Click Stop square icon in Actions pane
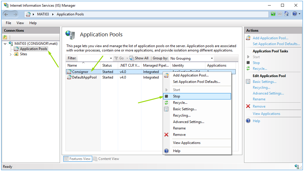Image resolution: width=304 pixels, height=171 pixels. 248,63
